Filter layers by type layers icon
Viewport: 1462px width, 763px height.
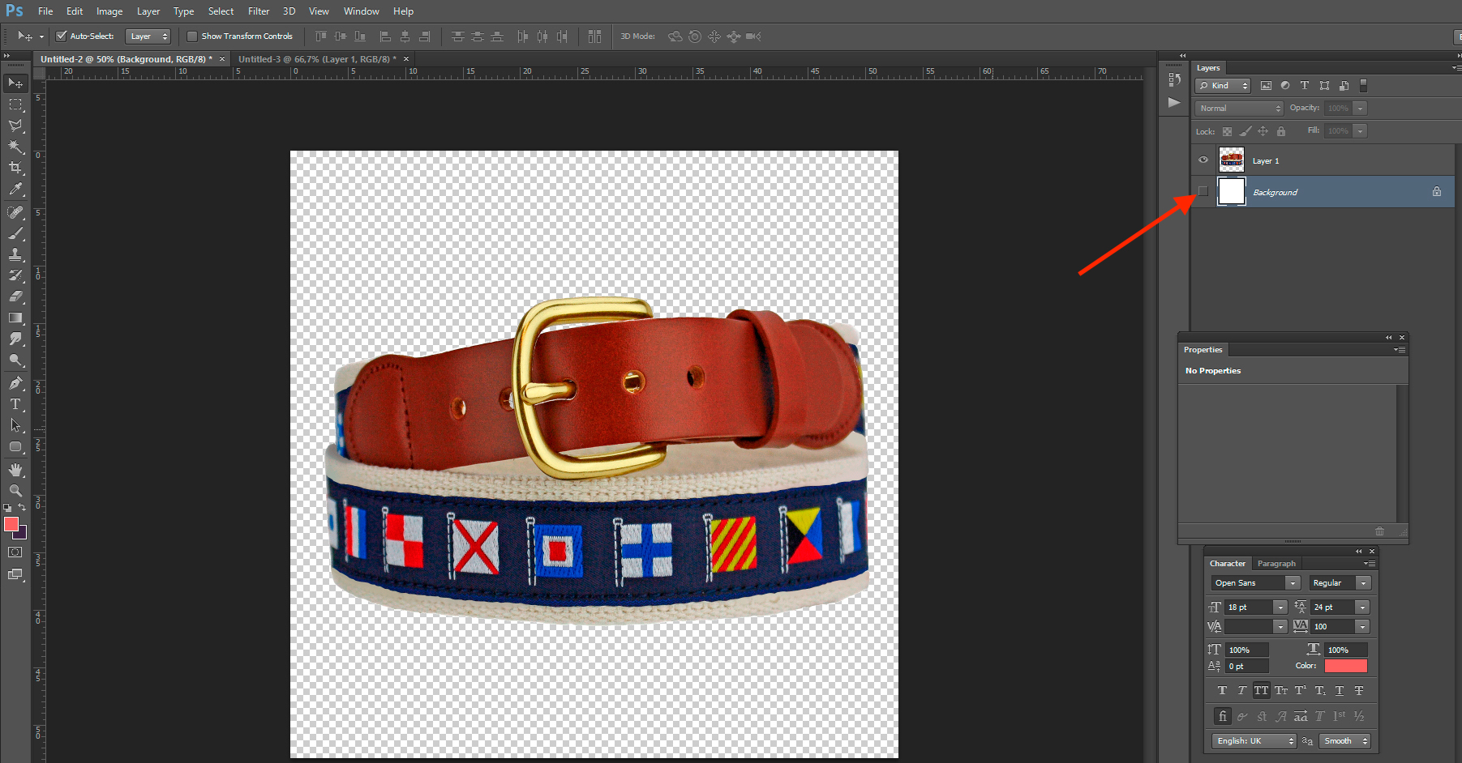click(x=1305, y=85)
